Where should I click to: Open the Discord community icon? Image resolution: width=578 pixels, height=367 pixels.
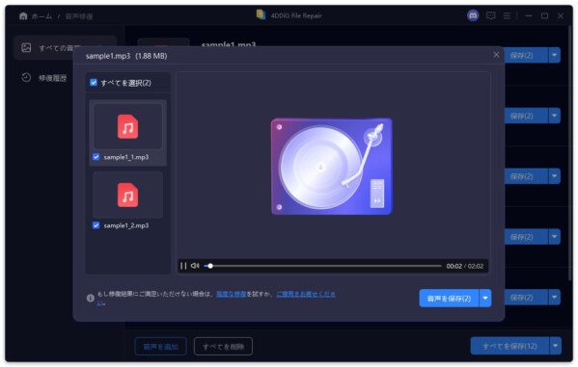point(473,15)
